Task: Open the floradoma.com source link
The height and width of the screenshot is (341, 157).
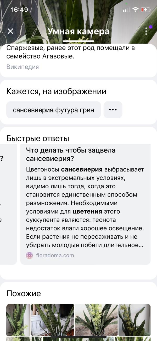Action: (55, 255)
